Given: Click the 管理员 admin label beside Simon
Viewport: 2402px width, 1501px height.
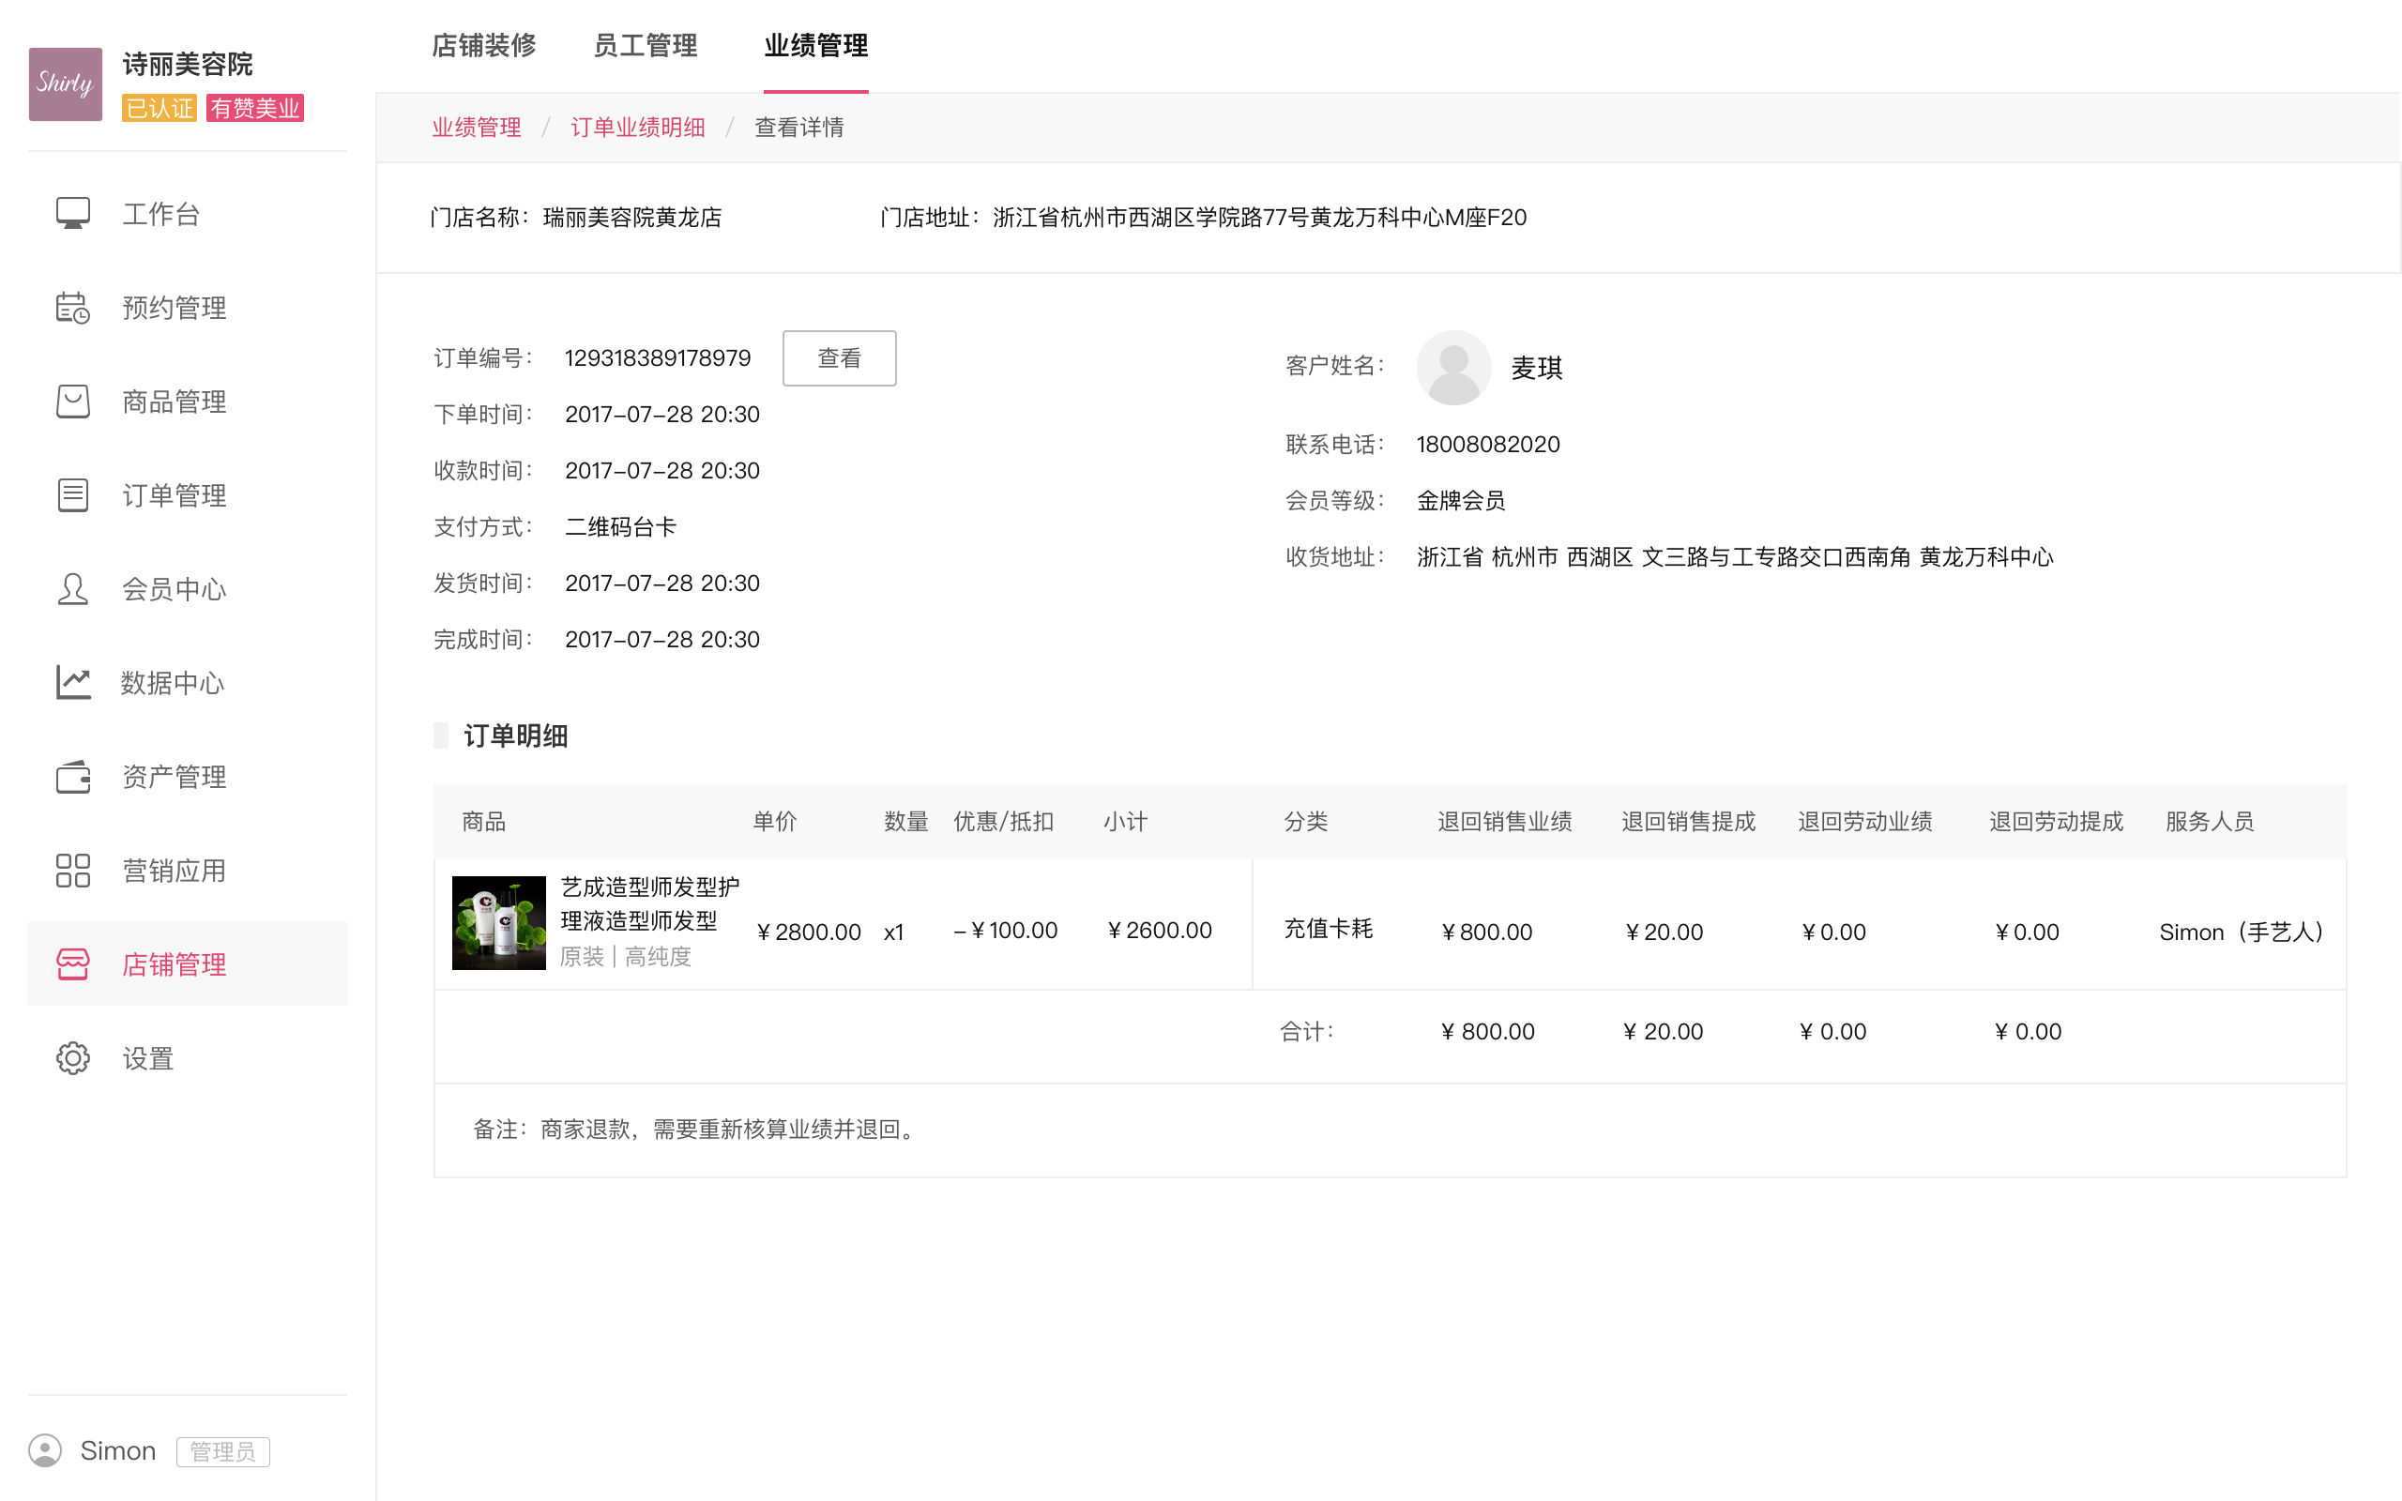Looking at the screenshot, I should (x=222, y=1450).
